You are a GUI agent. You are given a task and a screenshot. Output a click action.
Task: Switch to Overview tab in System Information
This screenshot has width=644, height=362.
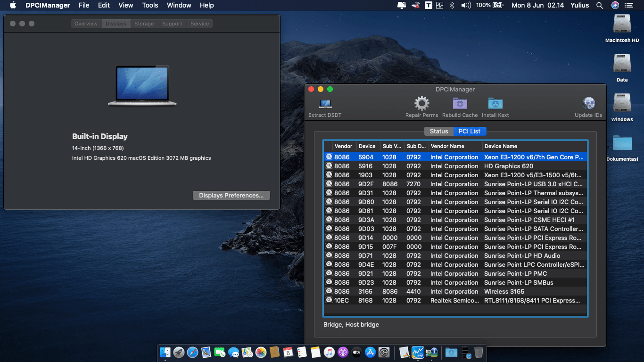click(x=86, y=24)
